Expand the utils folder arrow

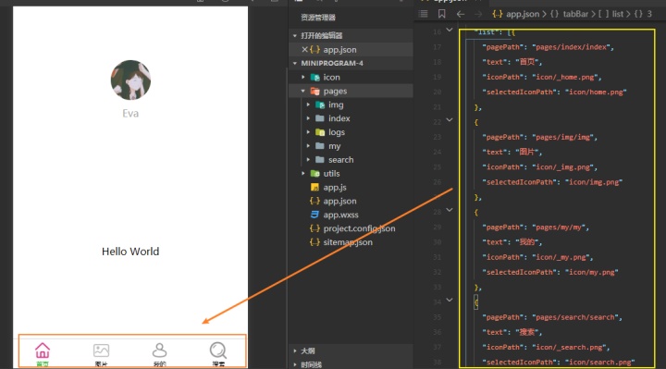point(303,173)
